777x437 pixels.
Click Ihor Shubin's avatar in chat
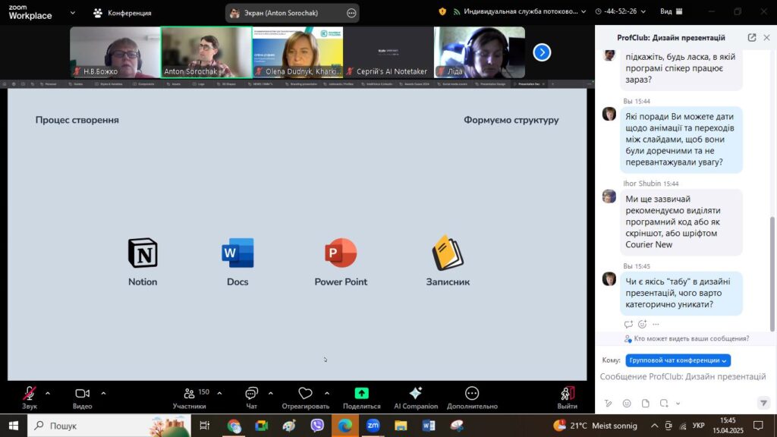(609, 196)
